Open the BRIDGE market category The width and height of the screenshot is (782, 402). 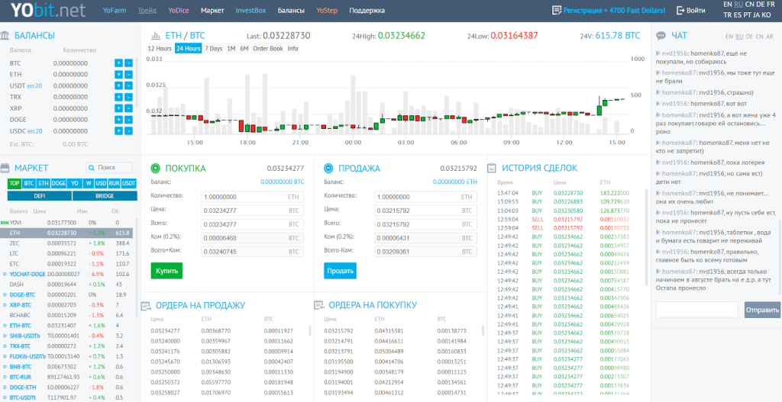[104, 196]
